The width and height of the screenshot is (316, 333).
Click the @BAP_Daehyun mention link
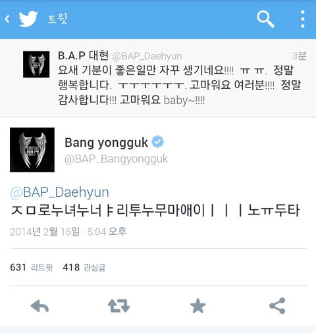point(59,192)
